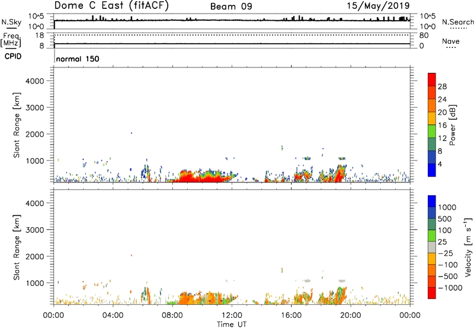The image size is (474, 328).
Task: Click the bright blue bottom Power colorbar segment
Action: tap(432, 171)
